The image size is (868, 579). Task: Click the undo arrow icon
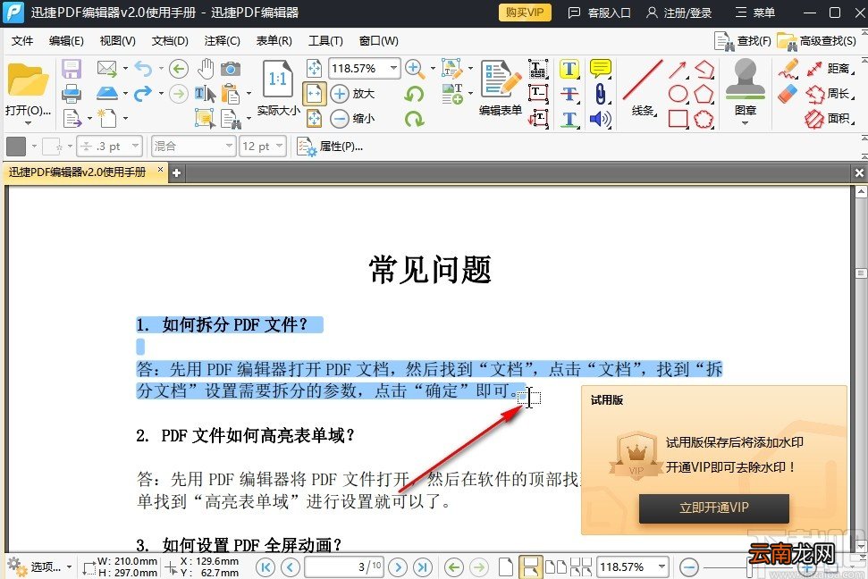coord(143,69)
